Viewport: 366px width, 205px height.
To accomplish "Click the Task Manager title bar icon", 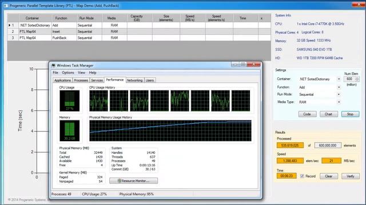I will tap(53, 65).
